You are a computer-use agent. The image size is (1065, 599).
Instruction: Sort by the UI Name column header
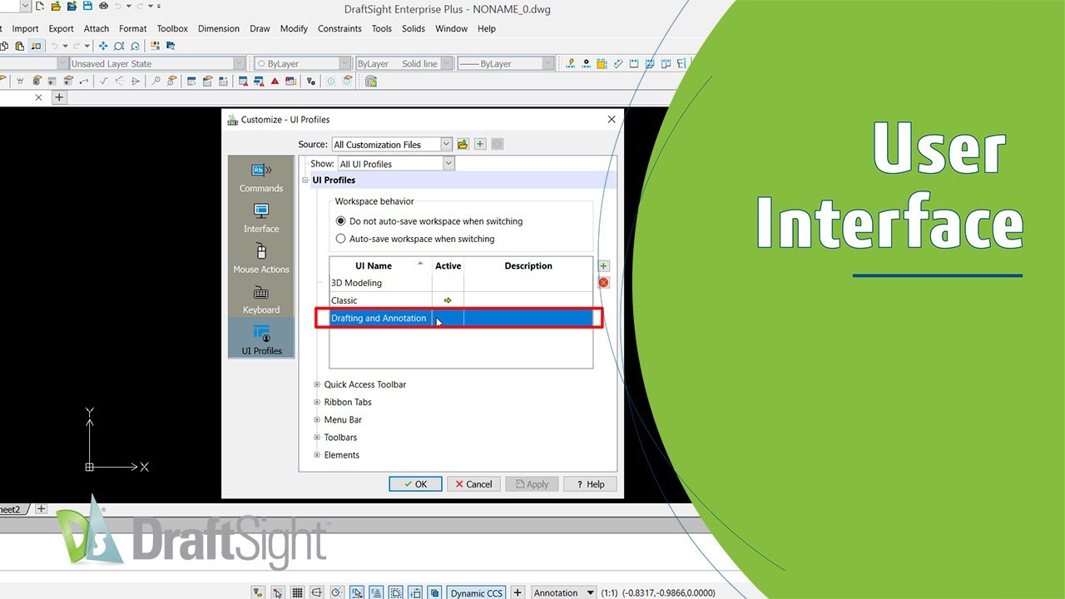pyautogui.click(x=380, y=266)
